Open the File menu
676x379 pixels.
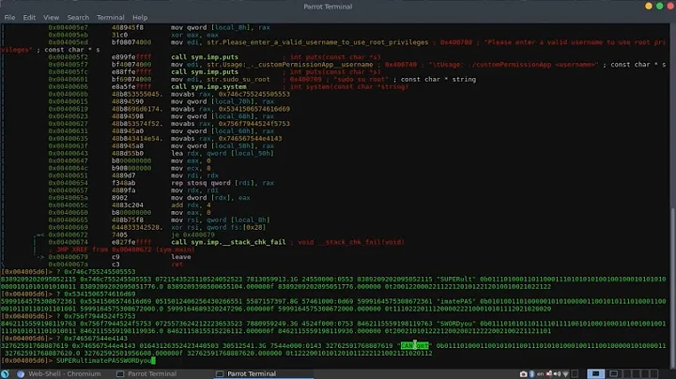coord(9,18)
